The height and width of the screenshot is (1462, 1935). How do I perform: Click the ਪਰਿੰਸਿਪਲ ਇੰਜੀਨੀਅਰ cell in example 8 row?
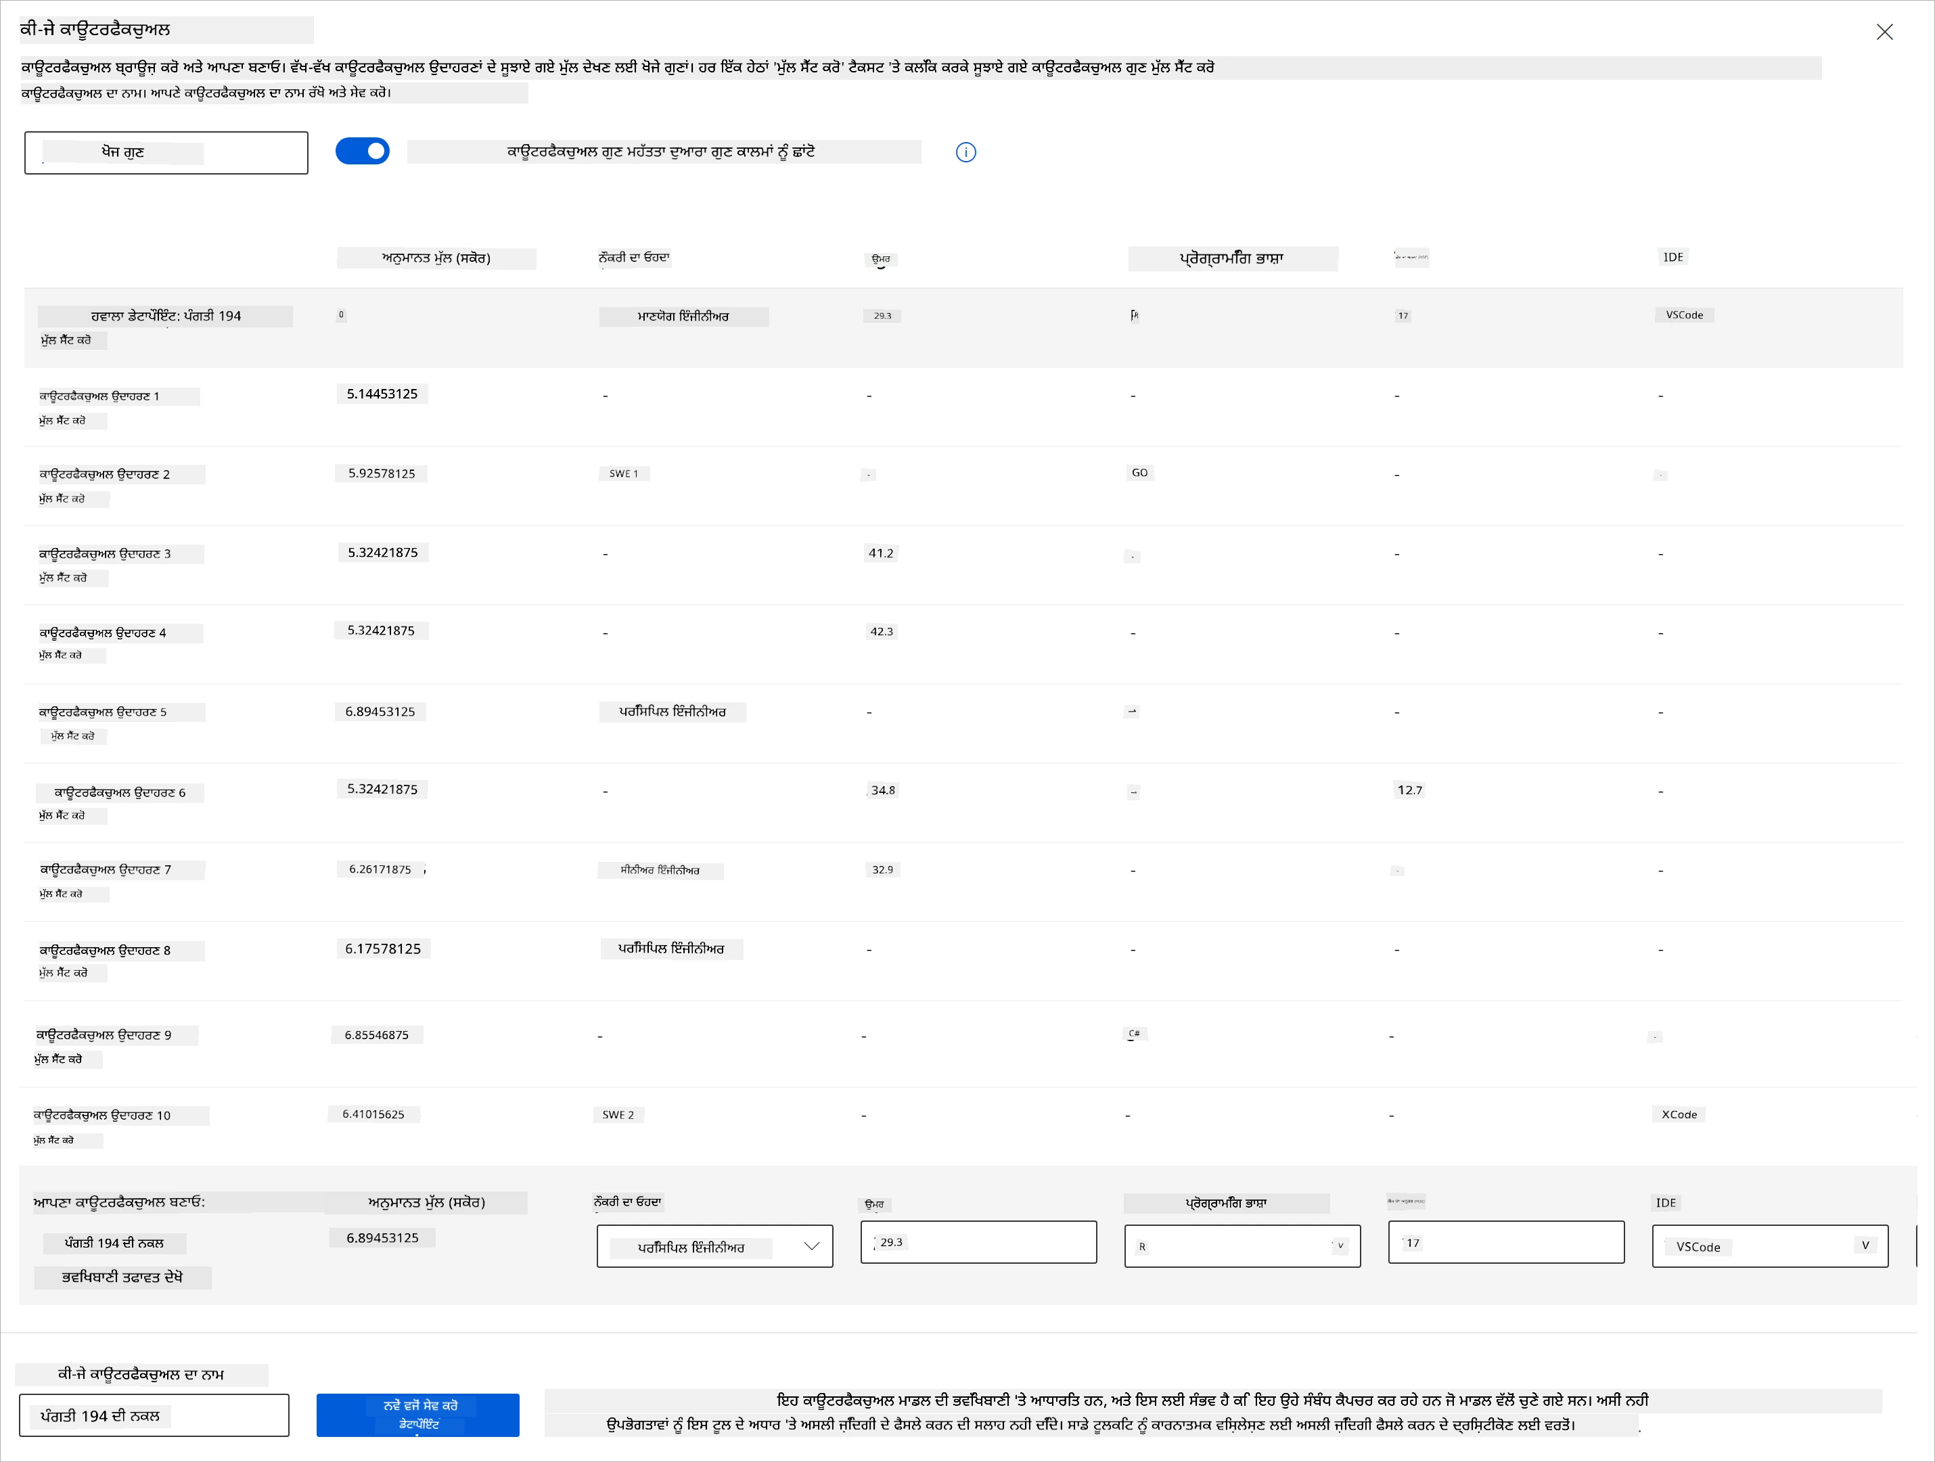click(x=672, y=949)
